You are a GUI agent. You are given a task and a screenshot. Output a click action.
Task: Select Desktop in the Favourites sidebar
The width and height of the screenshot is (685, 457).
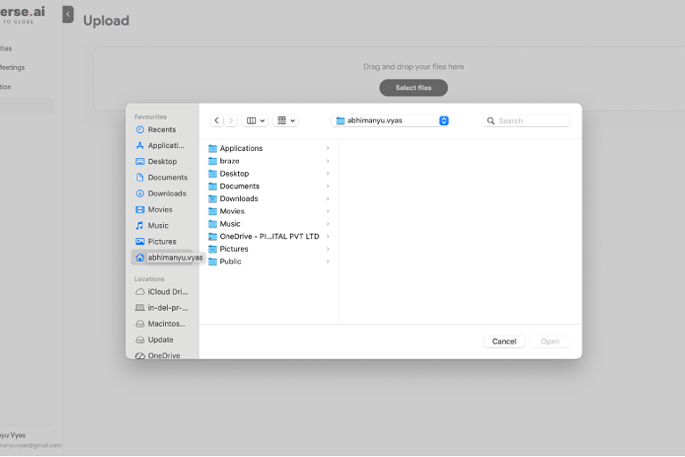pyautogui.click(x=161, y=162)
